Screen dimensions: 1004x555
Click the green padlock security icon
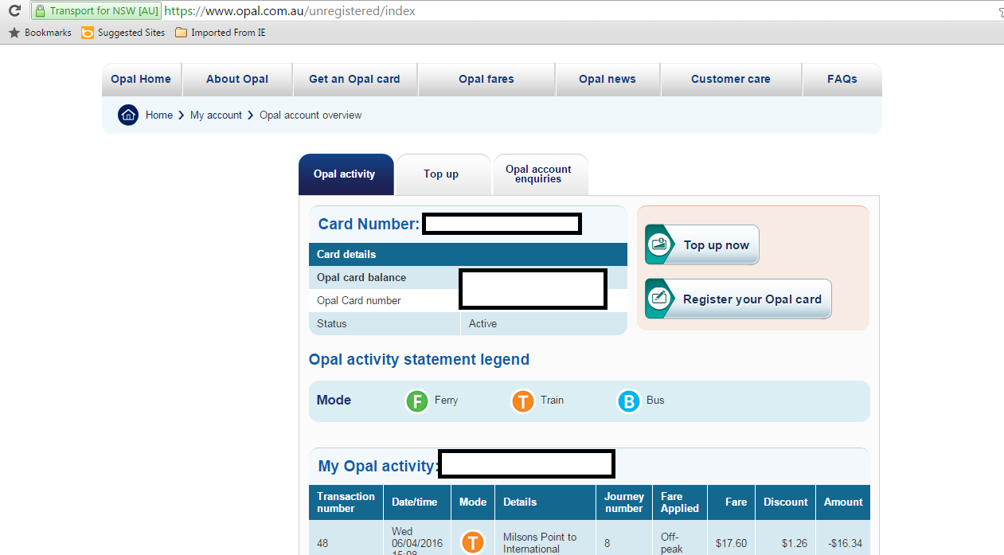(40, 11)
